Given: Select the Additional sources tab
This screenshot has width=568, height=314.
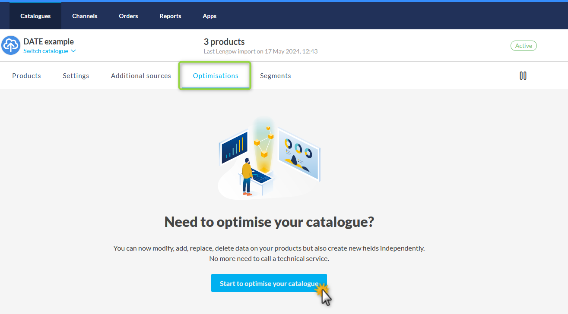Looking at the screenshot, I should (141, 76).
